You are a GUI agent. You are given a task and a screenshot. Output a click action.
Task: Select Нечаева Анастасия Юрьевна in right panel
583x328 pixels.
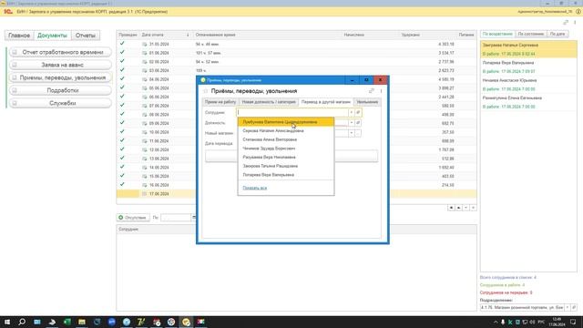click(528, 85)
